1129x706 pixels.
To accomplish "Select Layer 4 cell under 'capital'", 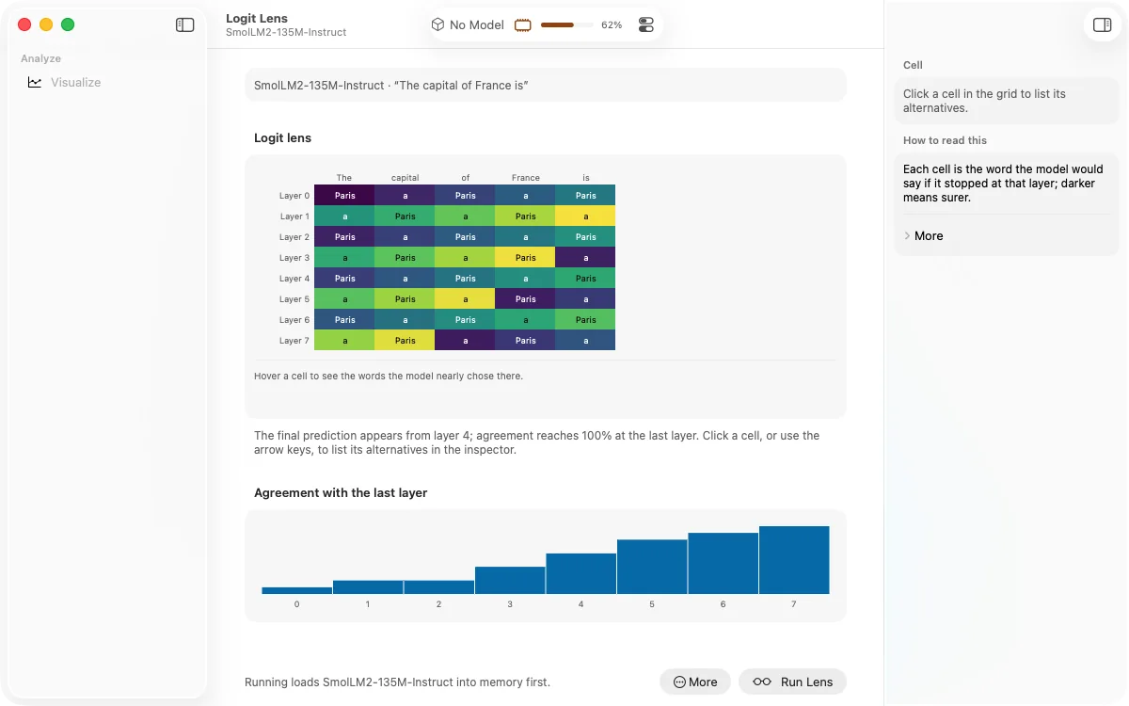I will coord(405,279).
